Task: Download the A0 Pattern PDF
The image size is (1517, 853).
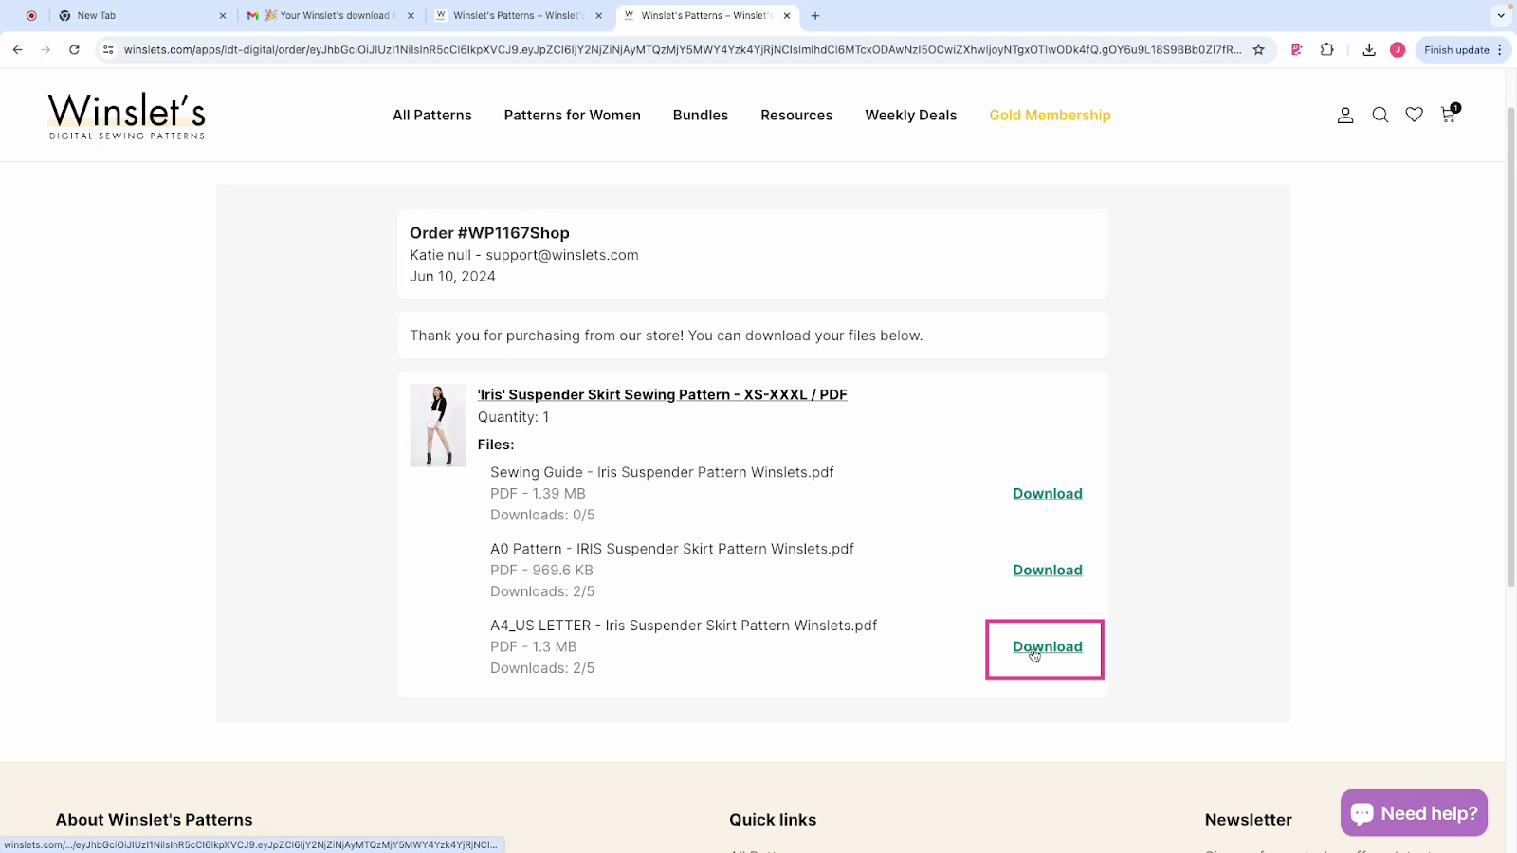Action: (x=1048, y=571)
